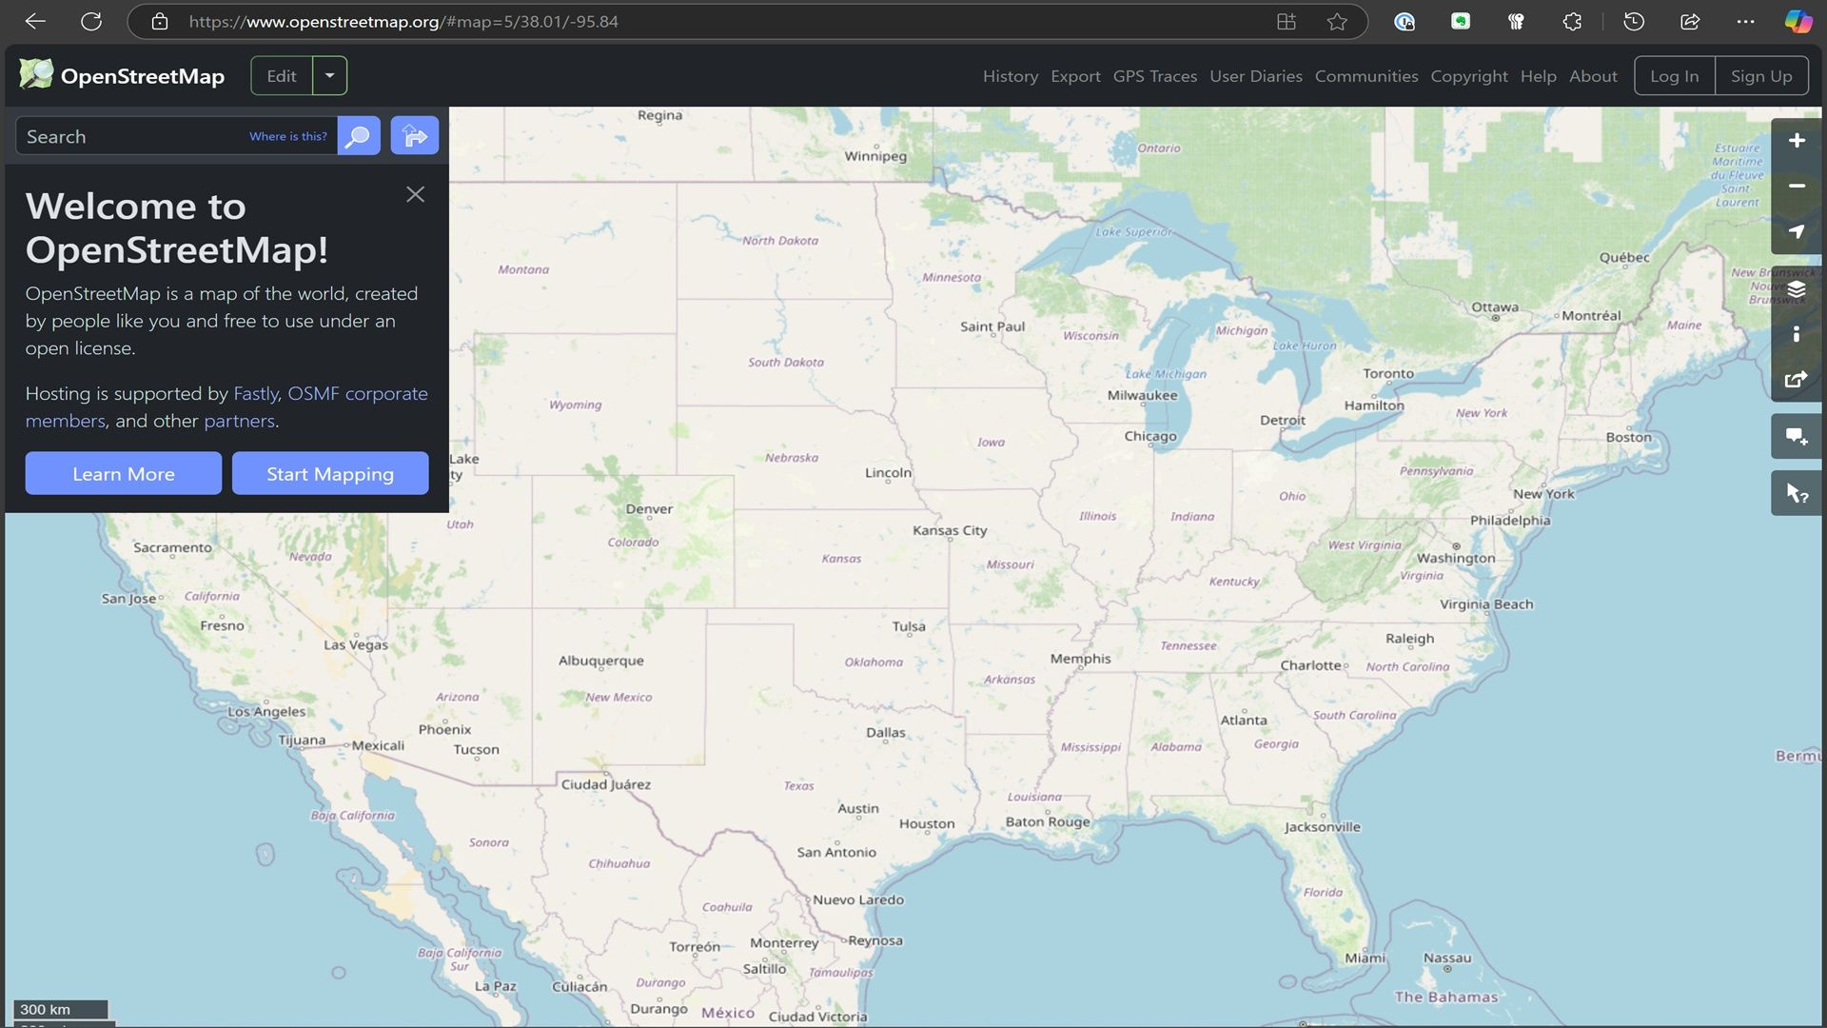Click the zoom out icon on the map
Screen dimensions: 1827x1028
pos(1797,186)
